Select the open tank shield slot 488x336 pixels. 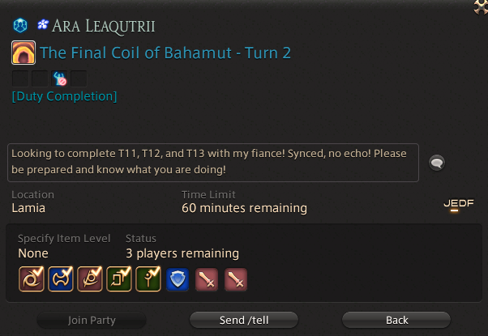pos(178,279)
